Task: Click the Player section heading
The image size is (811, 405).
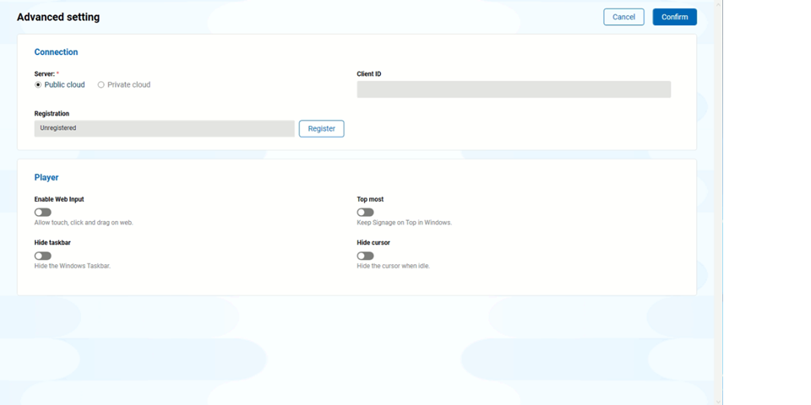Action: [46, 178]
